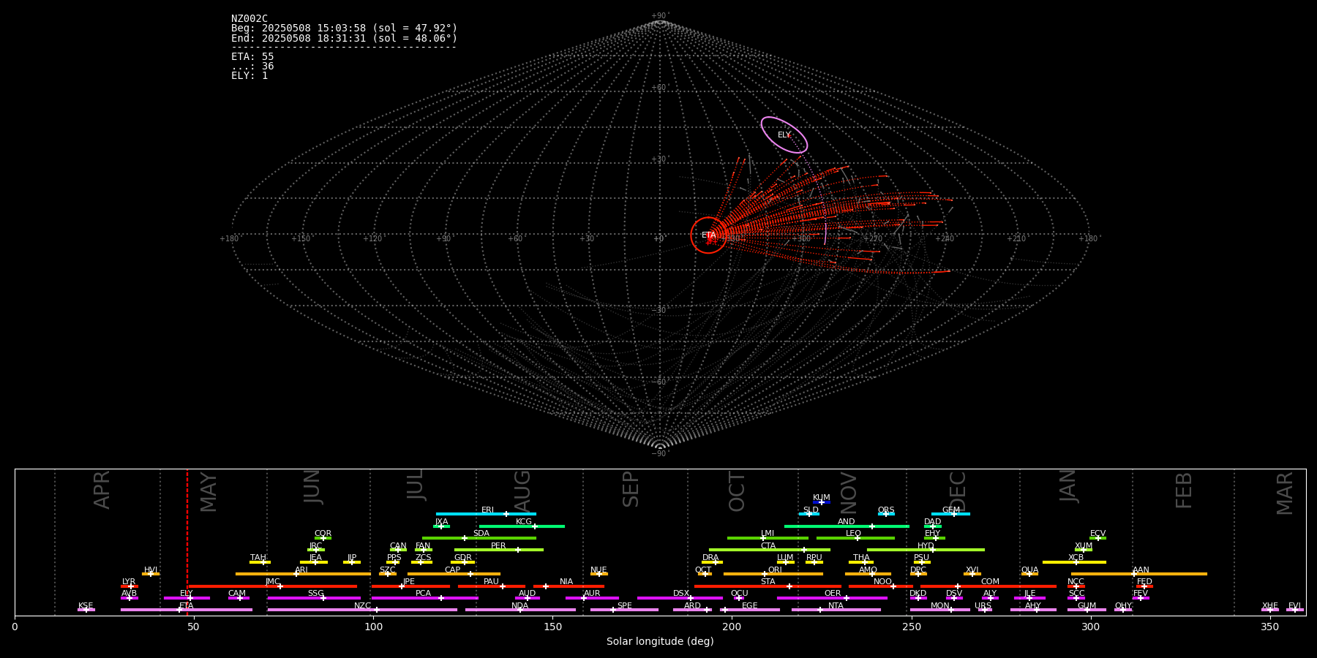Click the LYR shower label

pos(129,582)
